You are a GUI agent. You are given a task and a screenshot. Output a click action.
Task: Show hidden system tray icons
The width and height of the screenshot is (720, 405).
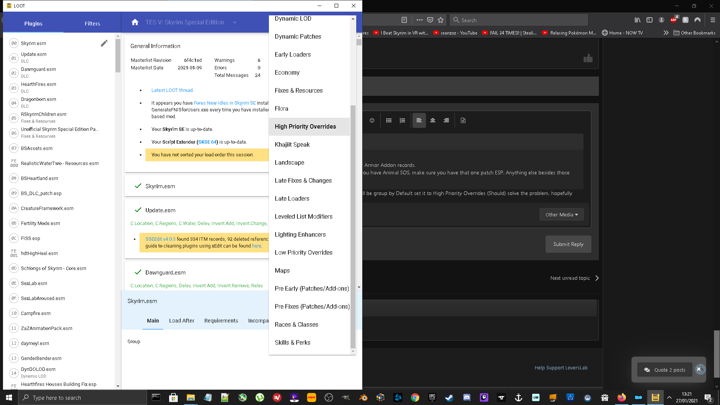tap(669, 397)
